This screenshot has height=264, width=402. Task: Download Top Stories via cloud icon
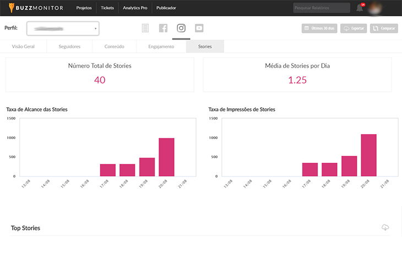click(x=385, y=227)
